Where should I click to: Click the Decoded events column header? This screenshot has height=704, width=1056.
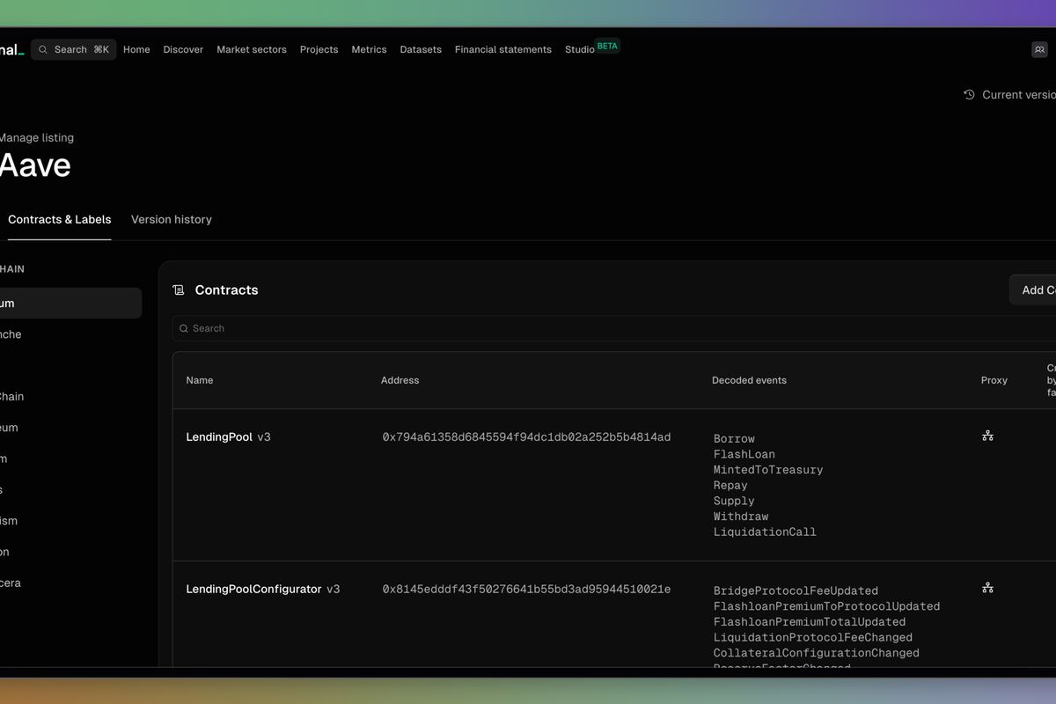pyautogui.click(x=749, y=380)
